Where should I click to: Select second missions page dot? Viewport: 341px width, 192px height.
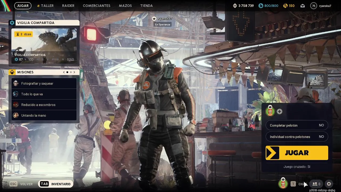coord(71,72)
